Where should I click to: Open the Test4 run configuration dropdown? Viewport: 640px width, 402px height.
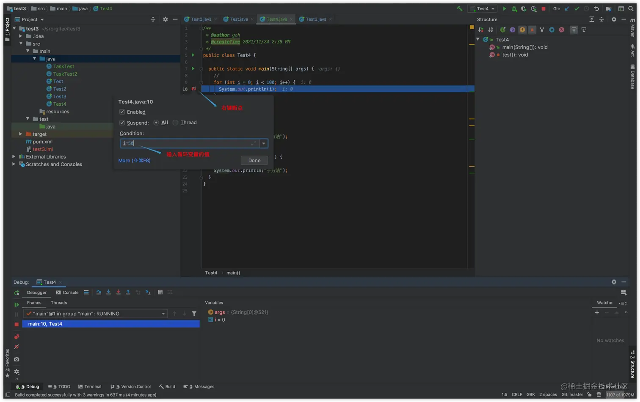482,8
